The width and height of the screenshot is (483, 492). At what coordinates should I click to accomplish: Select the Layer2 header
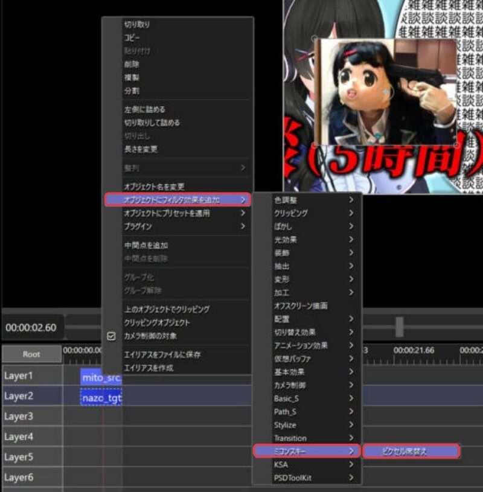tap(32, 396)
